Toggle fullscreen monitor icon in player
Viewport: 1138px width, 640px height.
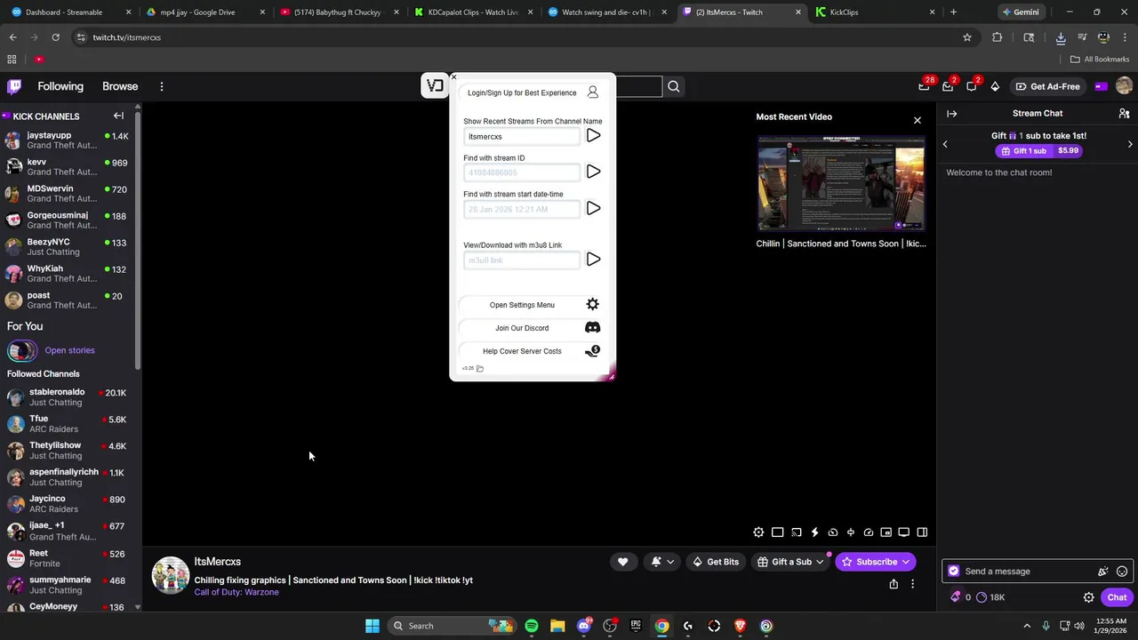[903, 532]
